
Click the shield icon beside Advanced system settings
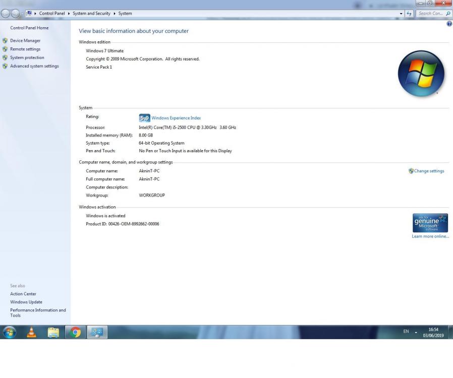coord(5,66)
